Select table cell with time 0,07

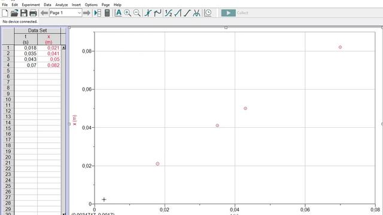point(26,65)
